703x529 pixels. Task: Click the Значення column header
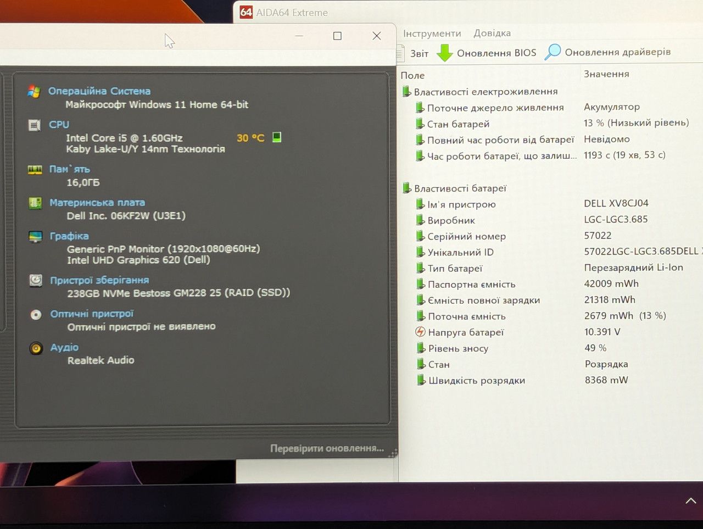(606, 74)
